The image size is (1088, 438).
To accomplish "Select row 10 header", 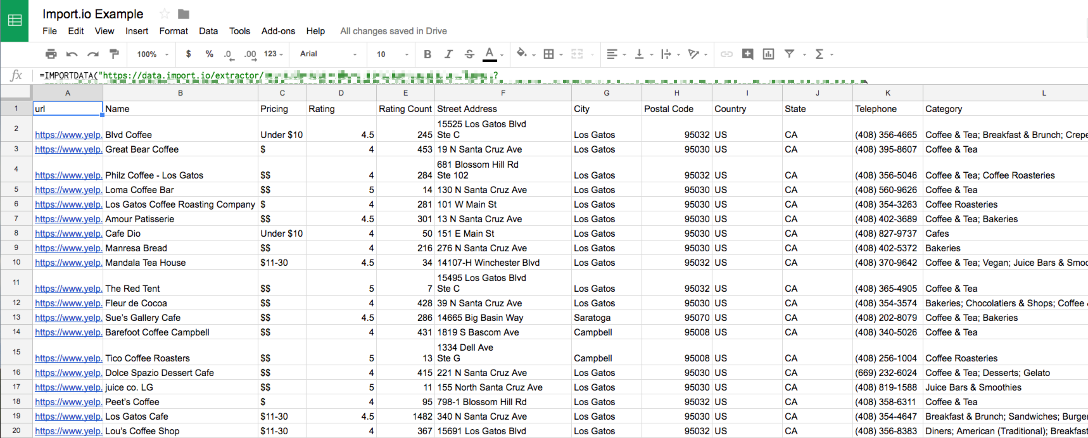I will point(16,263).
